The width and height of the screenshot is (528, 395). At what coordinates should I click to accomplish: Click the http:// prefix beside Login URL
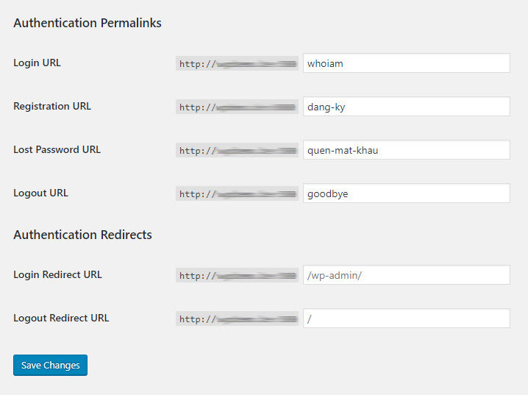click(196, 64)
